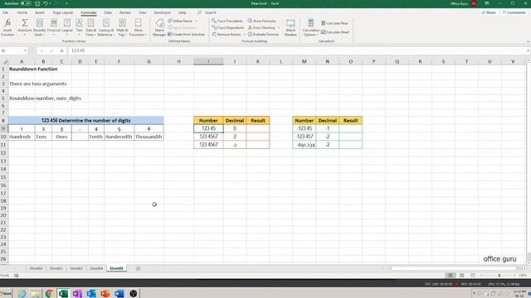The height and width of the screenshot is (298, 531).
Task: Open OneNote from the taskbar
Action: pyautogui.click(x=77, y=293)
